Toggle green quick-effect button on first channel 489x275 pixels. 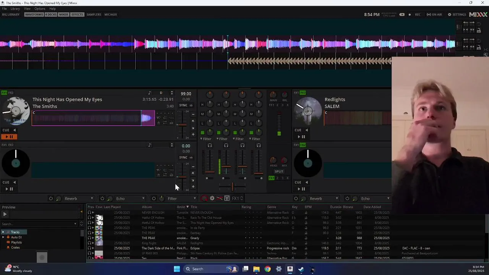(202, 133)
